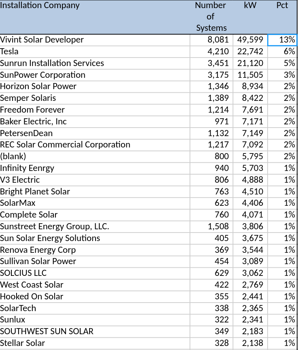Click the 971 systems value
The width and height of the screenshot is (298, 350).
tap(211, 122)
